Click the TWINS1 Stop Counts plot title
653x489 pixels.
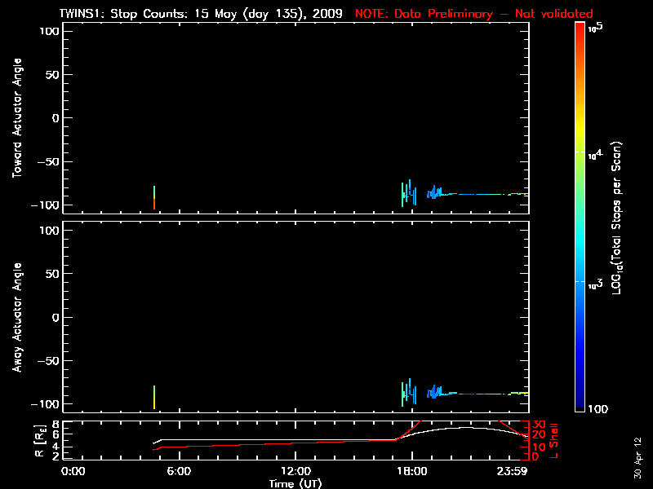point(201,14)
